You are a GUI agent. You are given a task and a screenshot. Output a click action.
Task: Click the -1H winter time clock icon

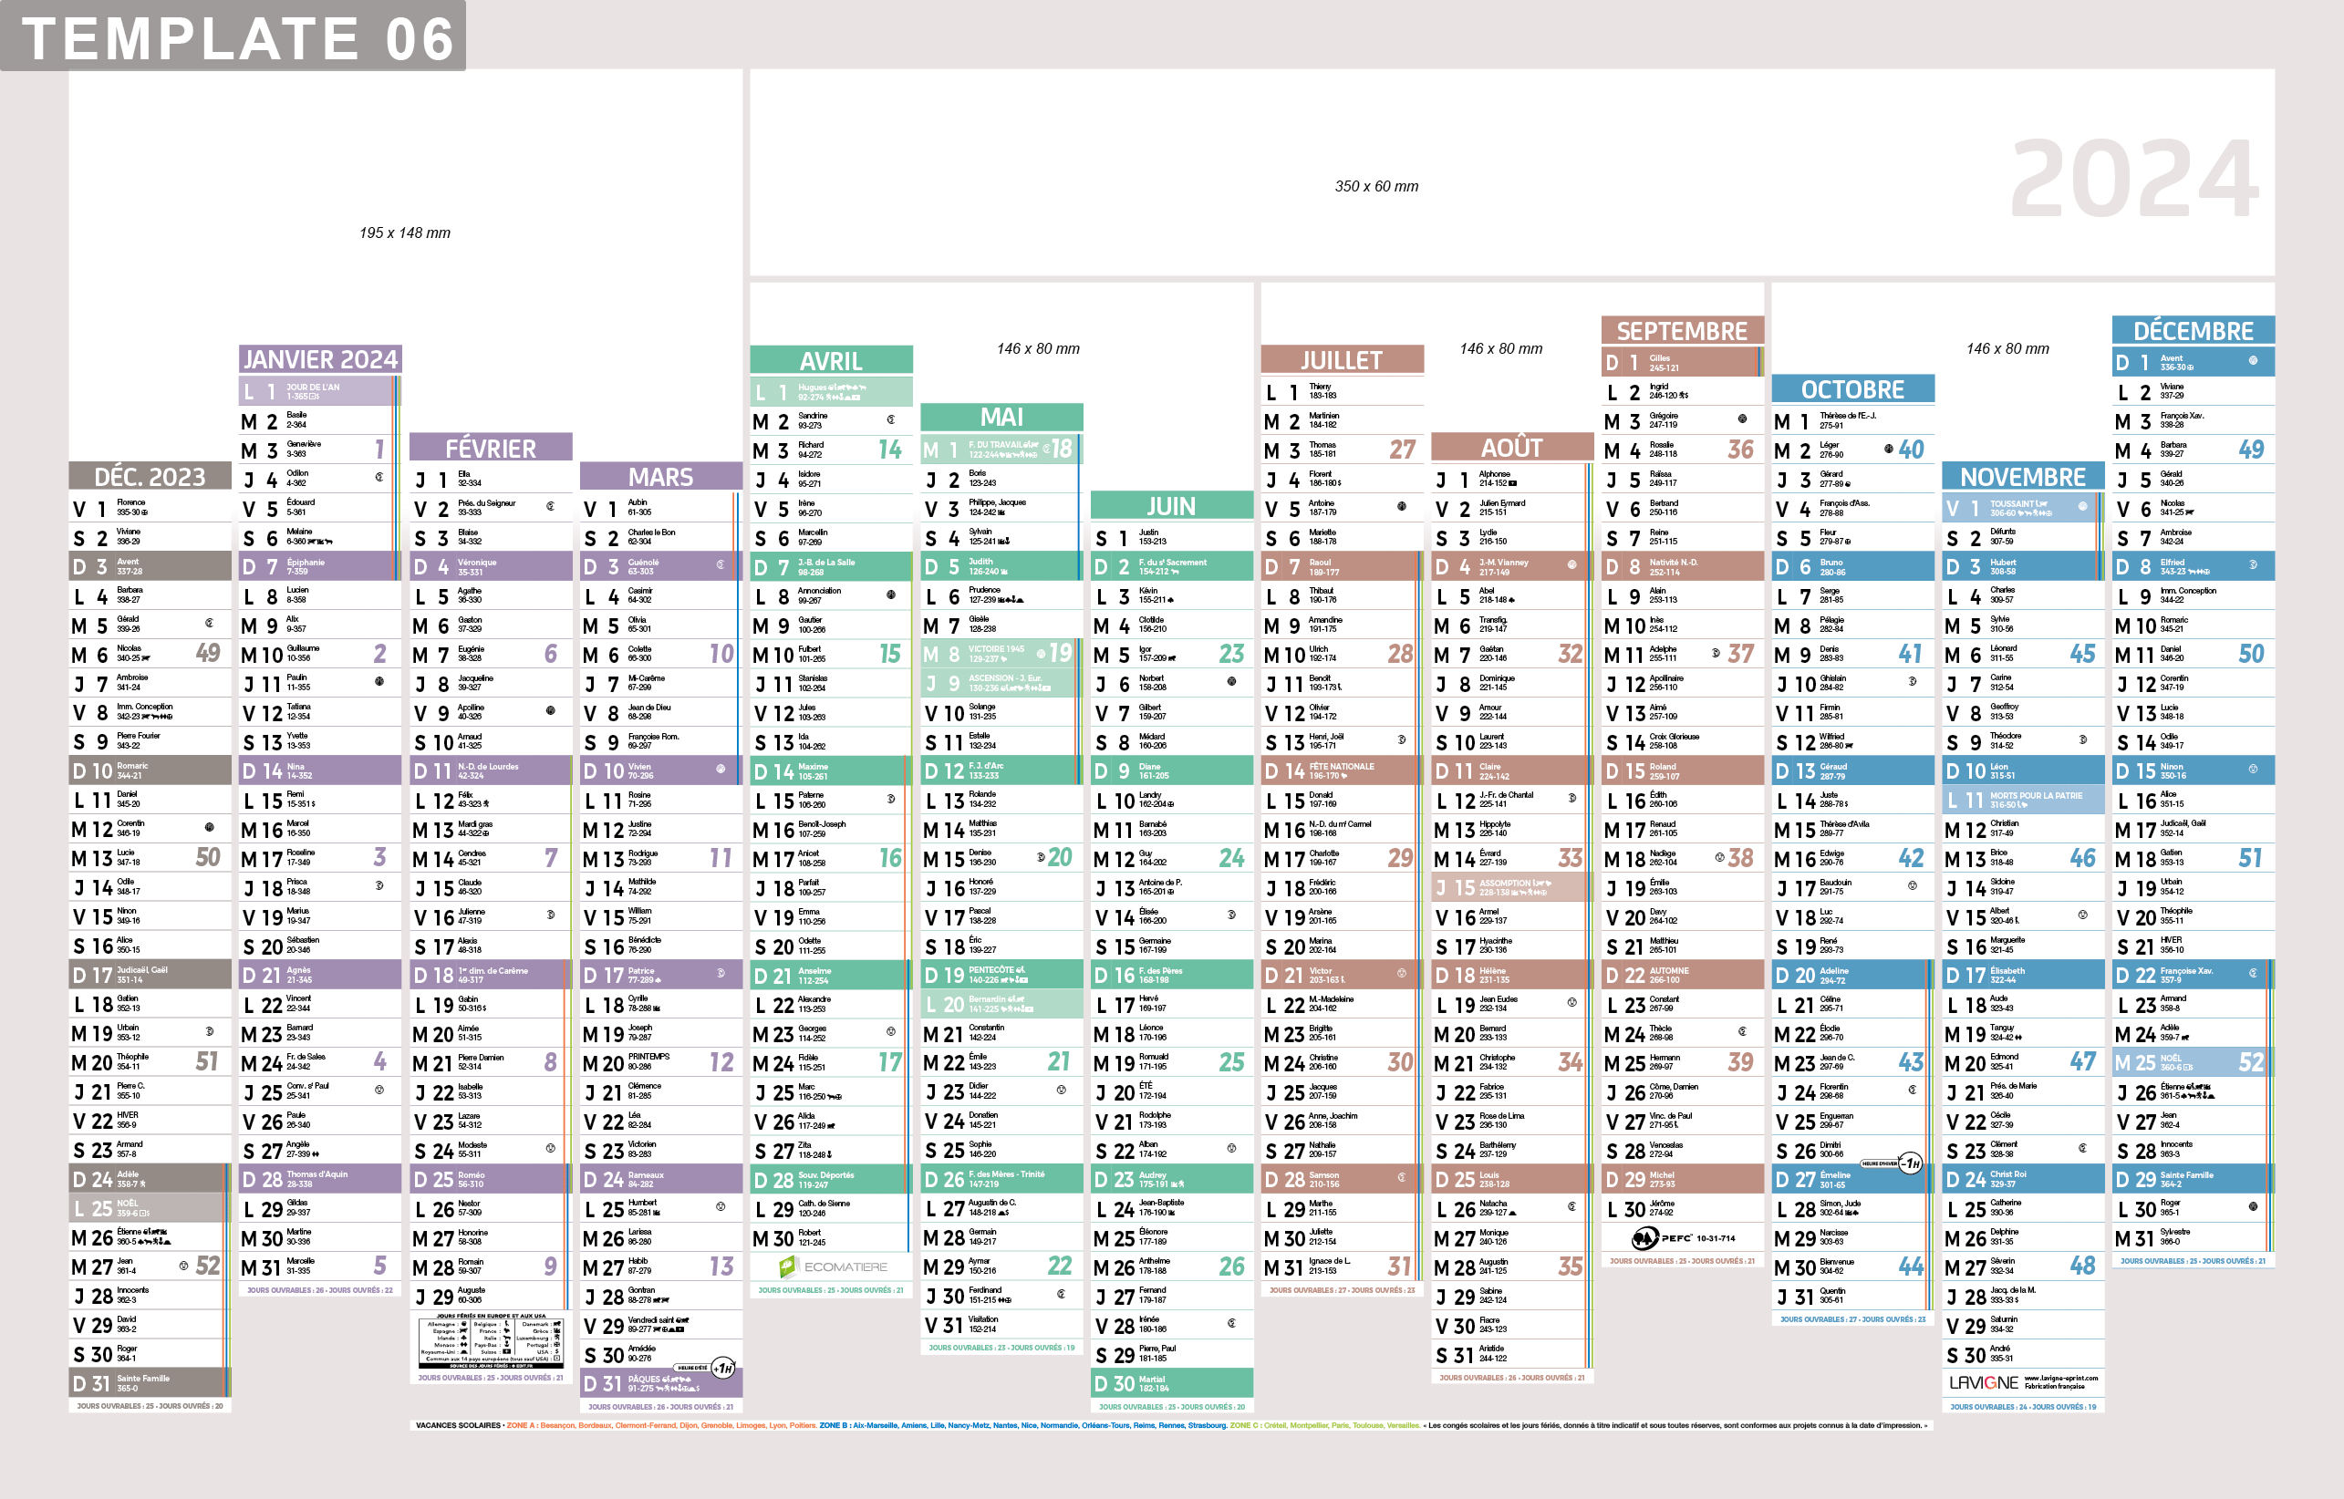pyautogui.click(x=1912, y=1163)
